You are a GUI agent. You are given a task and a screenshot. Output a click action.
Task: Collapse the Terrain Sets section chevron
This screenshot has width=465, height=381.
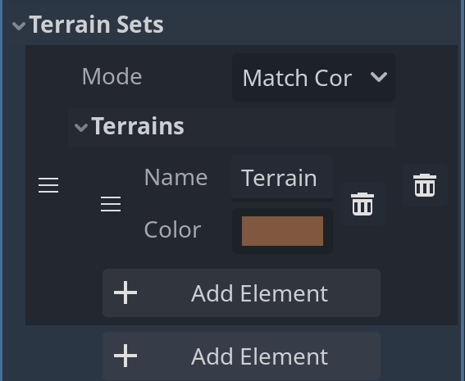[19, 26]
